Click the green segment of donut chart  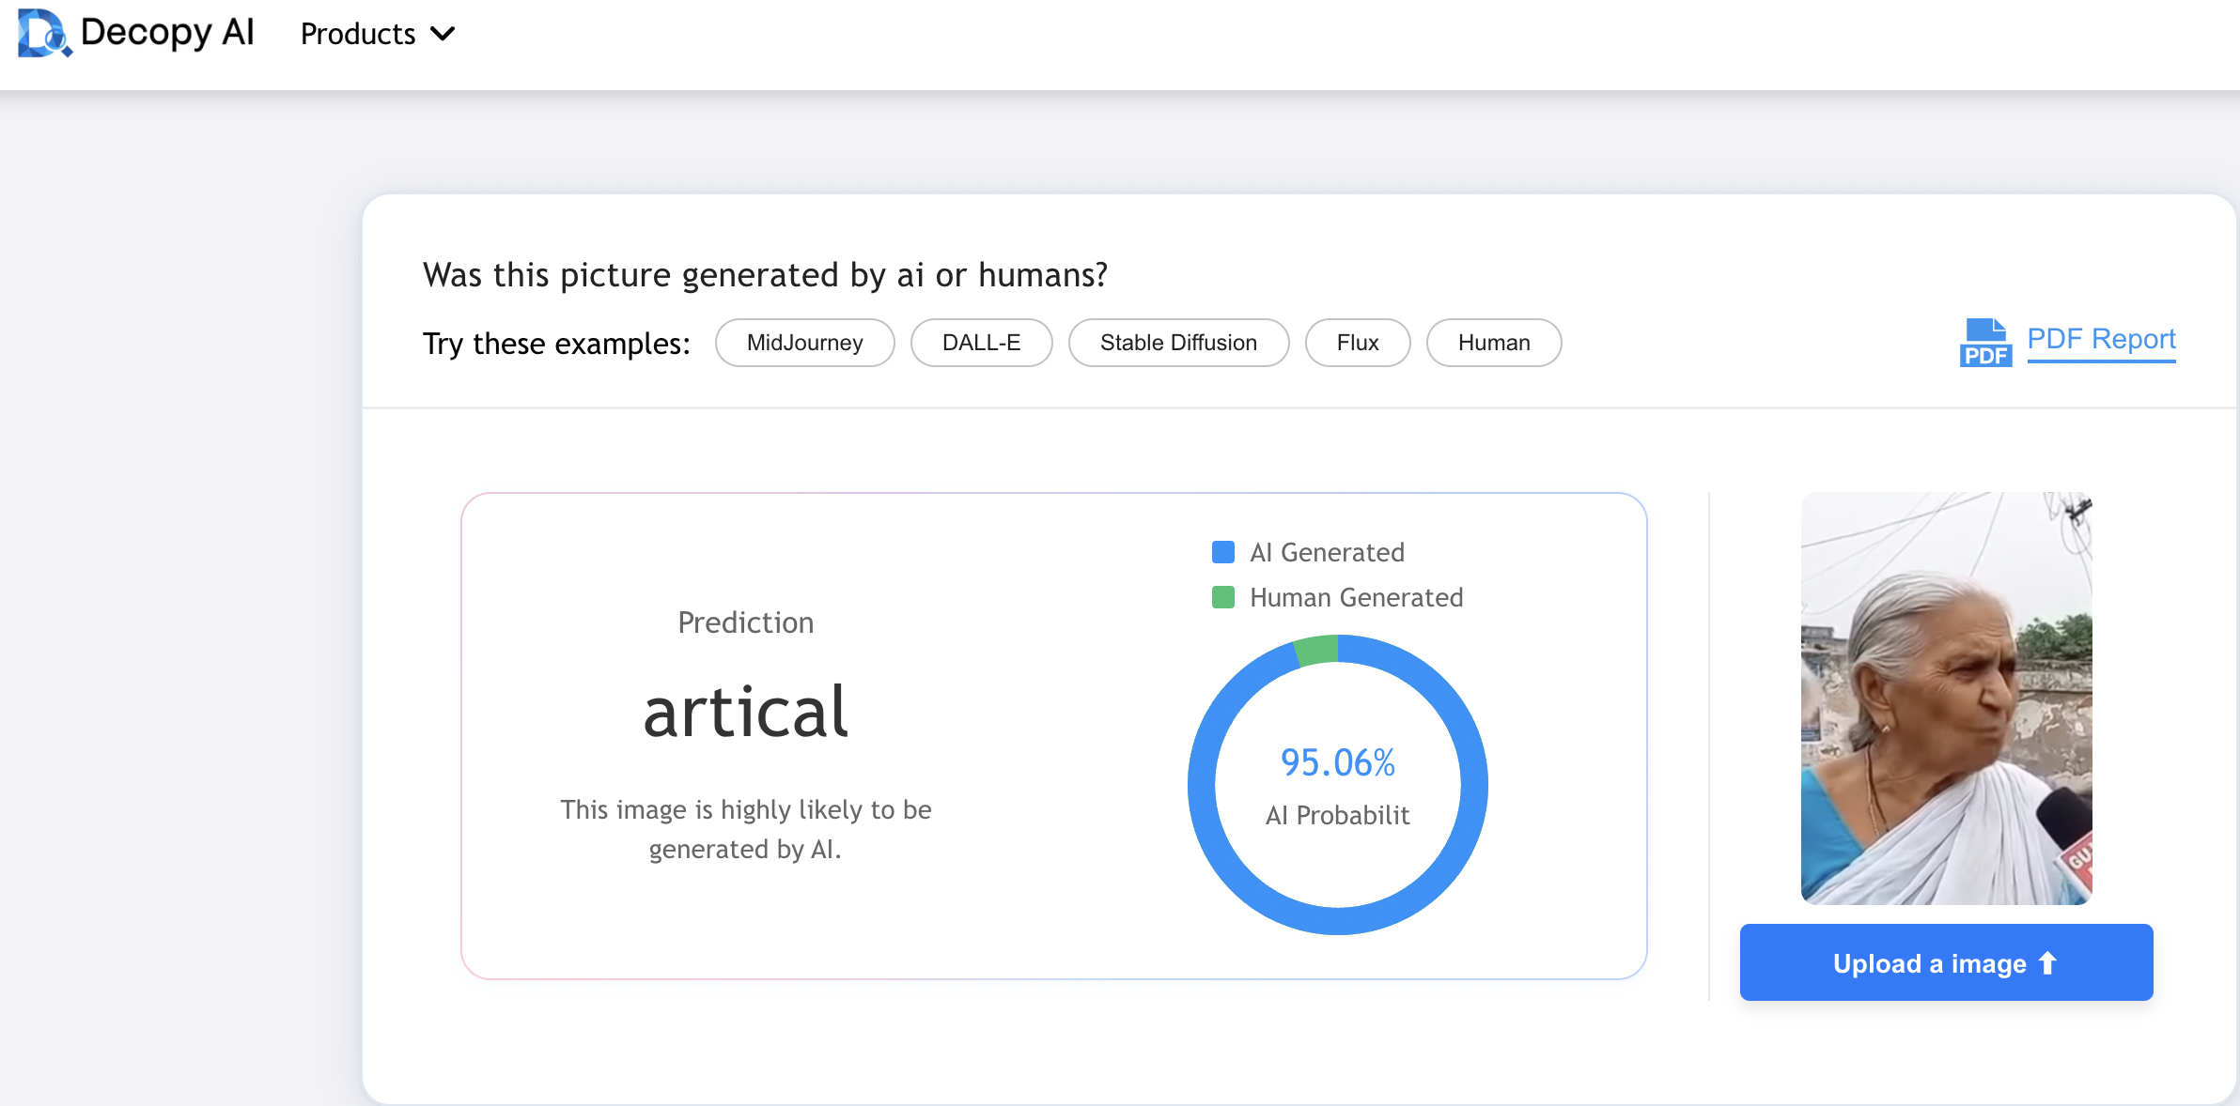pyautogui.click(x=1316, y=650)
